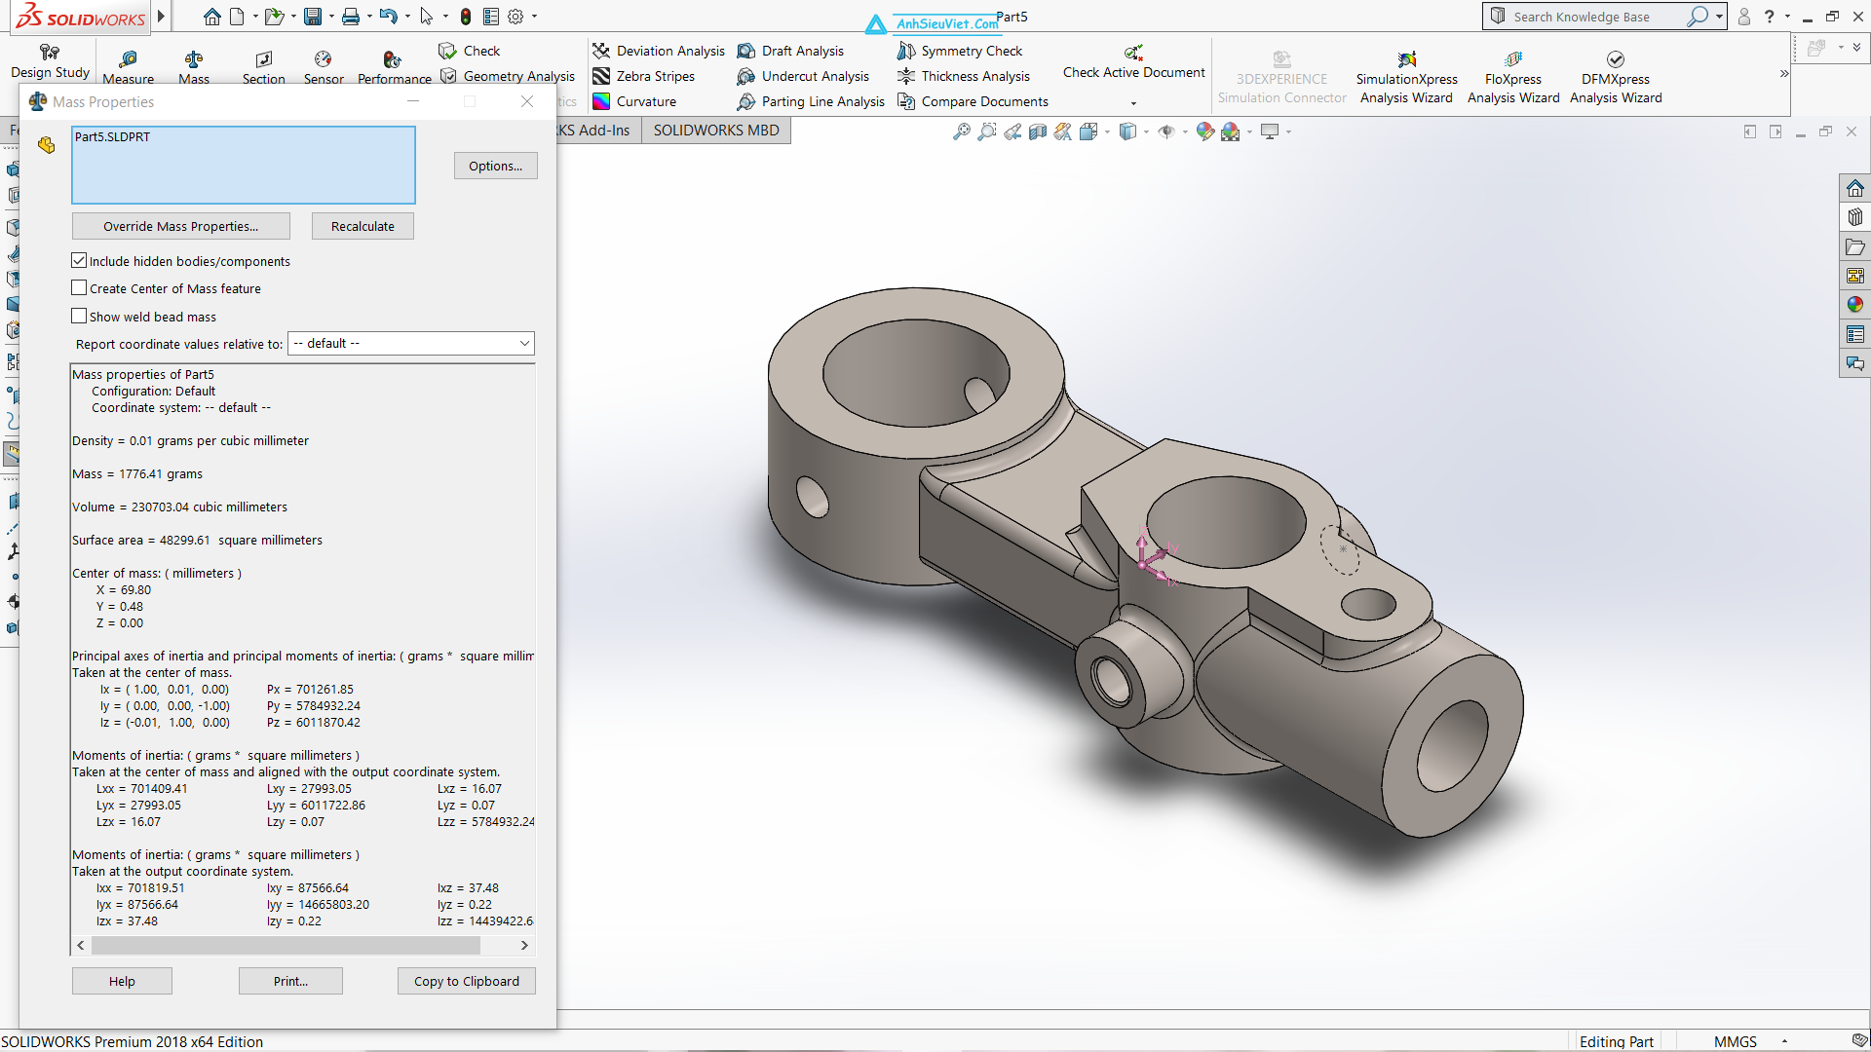
Task: Open Thickness Analysis
Action: click(963, 76)
